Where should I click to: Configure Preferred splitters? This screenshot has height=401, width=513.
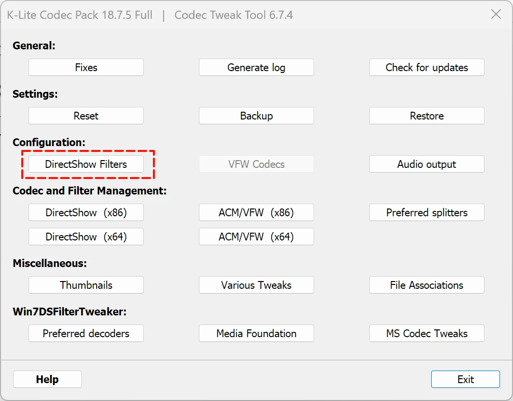[x=426, y=213]
